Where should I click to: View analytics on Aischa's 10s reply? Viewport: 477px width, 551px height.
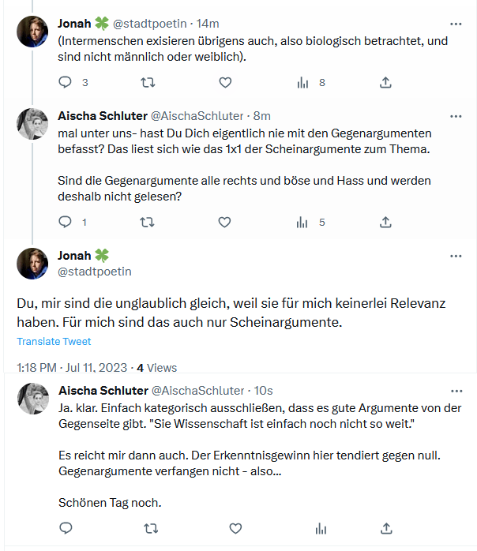pos(321,528)
